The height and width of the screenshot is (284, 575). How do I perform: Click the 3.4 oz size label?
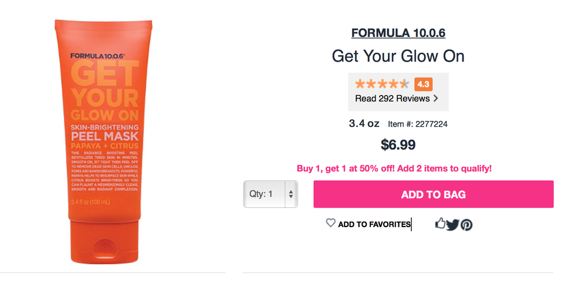[x=364, y=124]
